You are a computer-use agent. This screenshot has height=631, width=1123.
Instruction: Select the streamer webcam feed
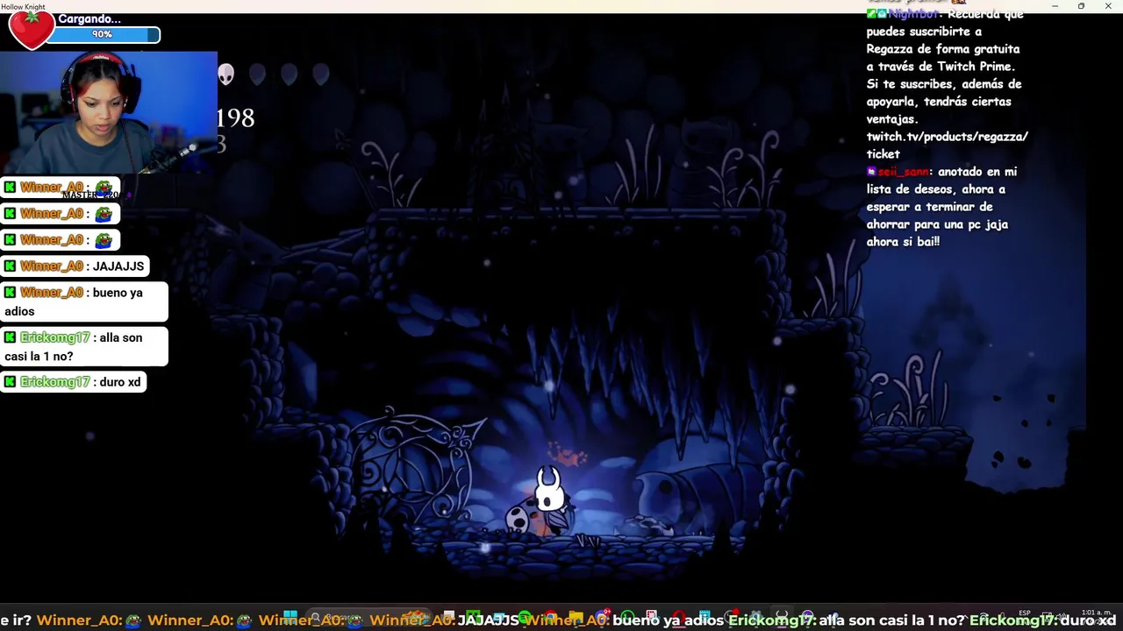[x=108, y=112]
